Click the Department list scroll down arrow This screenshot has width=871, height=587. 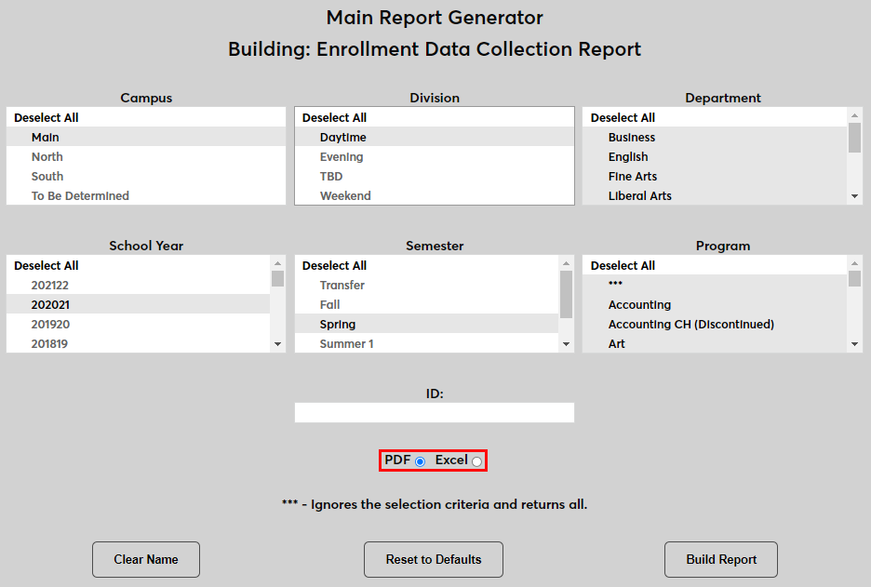pos(854,196)
